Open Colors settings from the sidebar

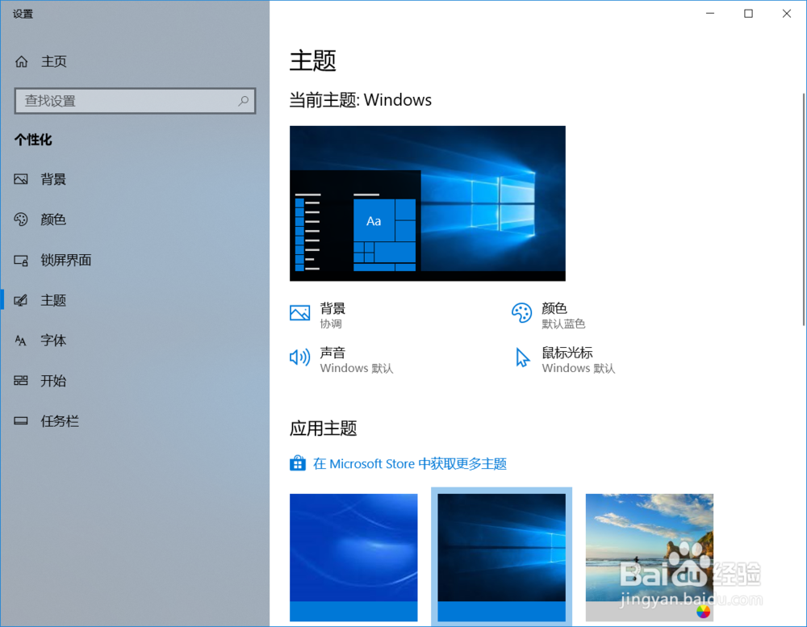click(54, 219)
